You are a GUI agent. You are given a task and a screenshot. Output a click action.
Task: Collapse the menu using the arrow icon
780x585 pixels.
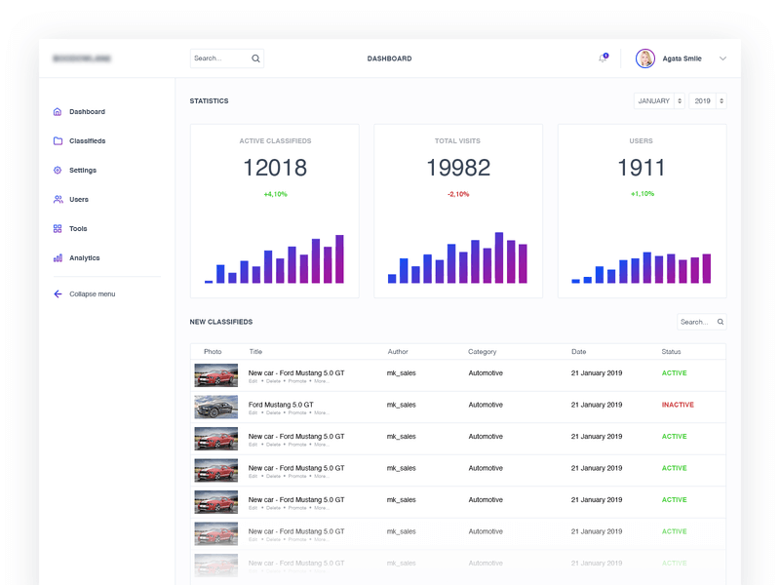(x=58, y=293)
